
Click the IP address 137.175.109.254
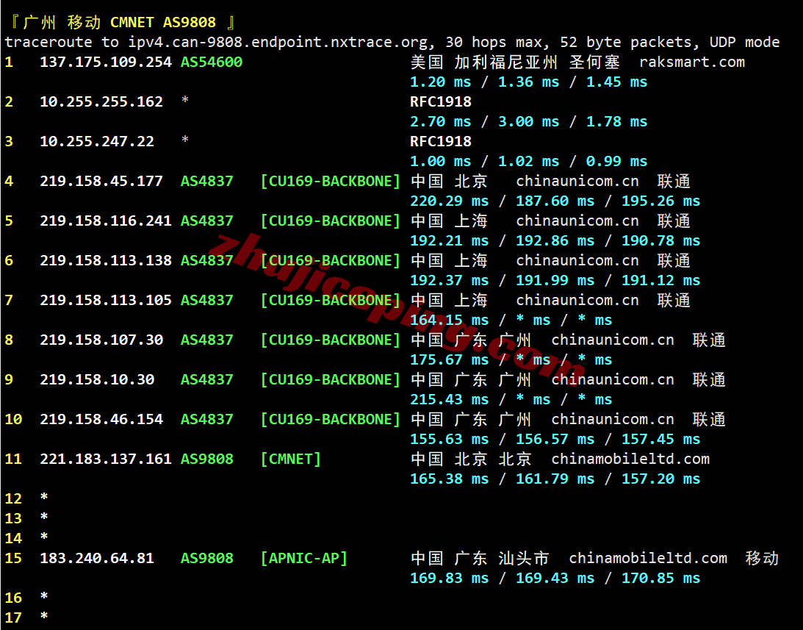(105, 62)
